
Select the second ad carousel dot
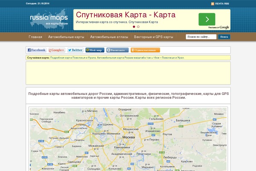(138, 27)
